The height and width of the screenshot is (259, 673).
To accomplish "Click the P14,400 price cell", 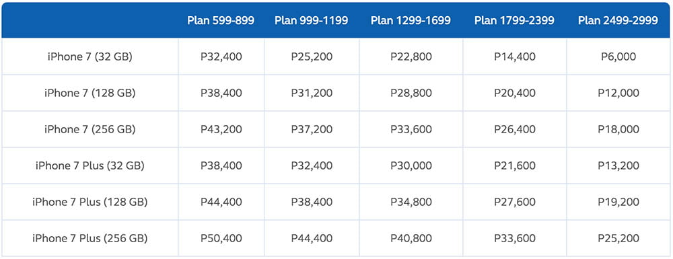I will click(514, 57).
